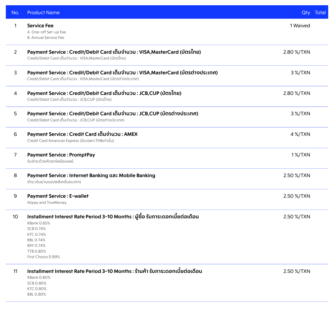Click the 4 %/TXN rate value
The image size is (334, 313).
(x=300, y=134)
